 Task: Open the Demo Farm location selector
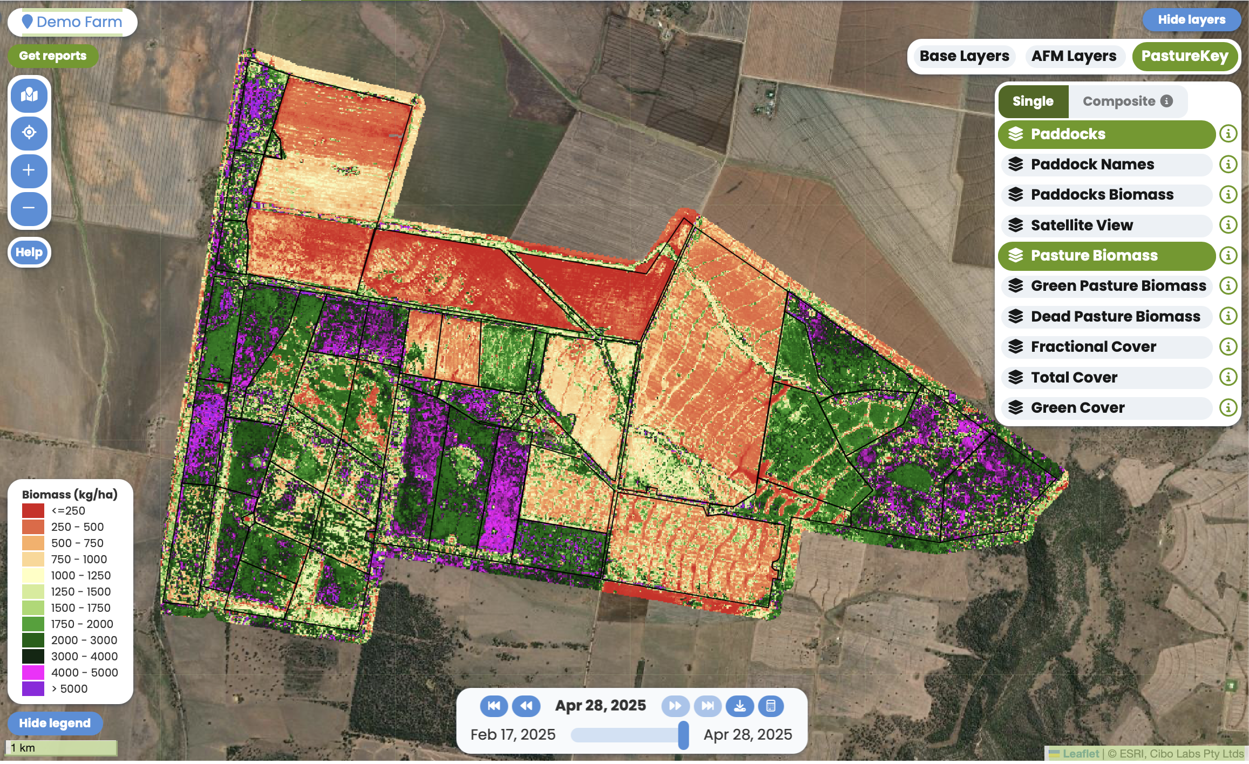(72, 22)
